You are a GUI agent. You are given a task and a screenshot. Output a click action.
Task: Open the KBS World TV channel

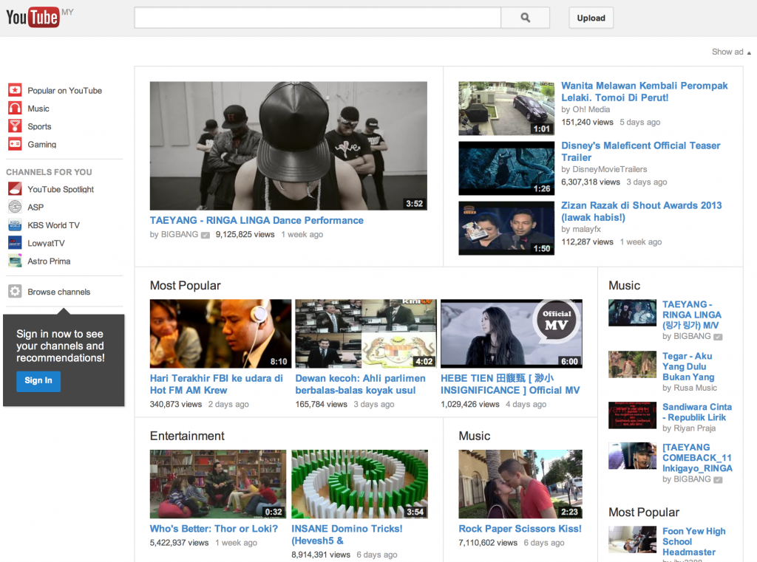[x=53, y=225]
